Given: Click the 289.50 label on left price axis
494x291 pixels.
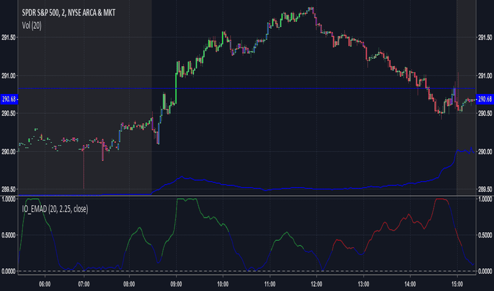Looking at the screenshot, I should (8, 189).
